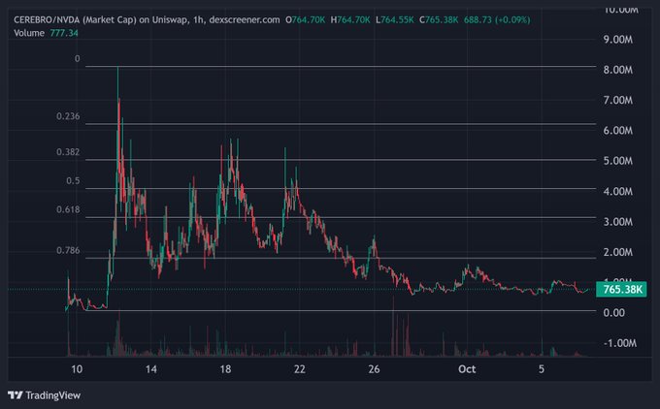Click date label 18 on time axis
Screen dimensions: 660x409
click(225, 369)
